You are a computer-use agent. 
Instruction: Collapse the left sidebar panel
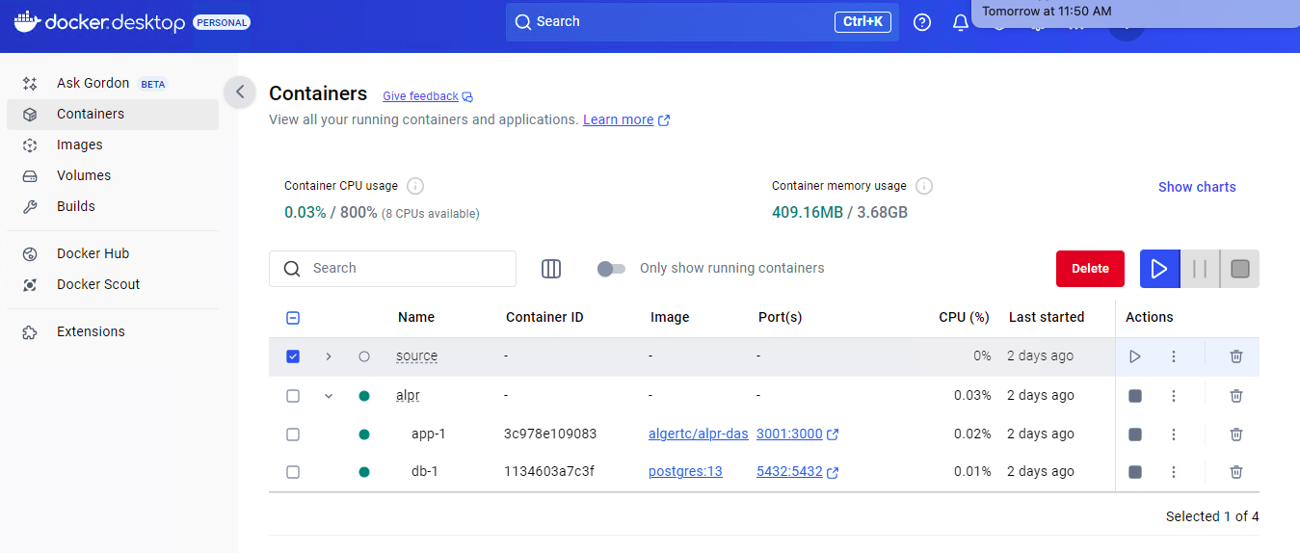coord(240,92)
